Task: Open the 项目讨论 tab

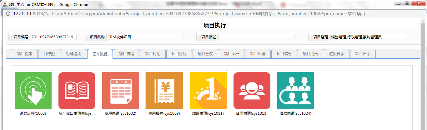Action: pyautogui.click(x=153, y=54)
